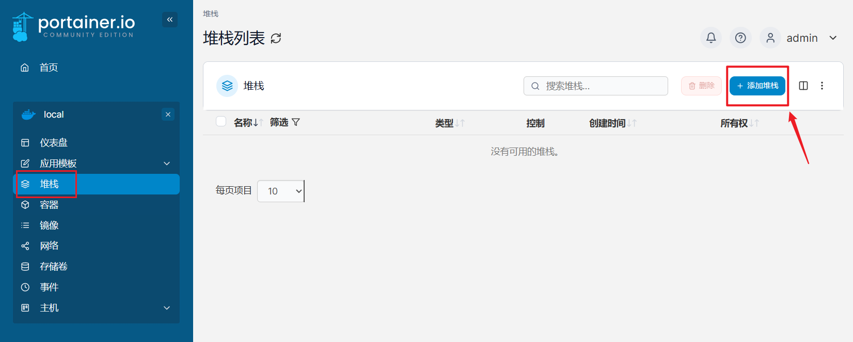The width and height of the screenshot is (853, 342).
Task: Toggle the select-all checkbox in table header
Action: coord(221,121)
